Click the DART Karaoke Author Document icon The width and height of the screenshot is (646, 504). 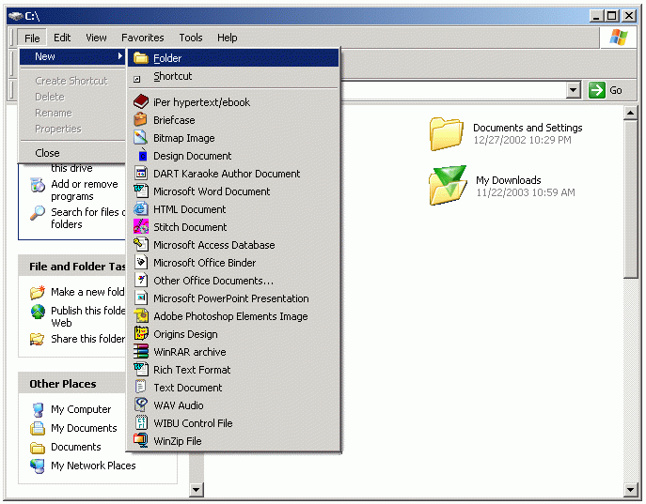click(x=141, y=174)
